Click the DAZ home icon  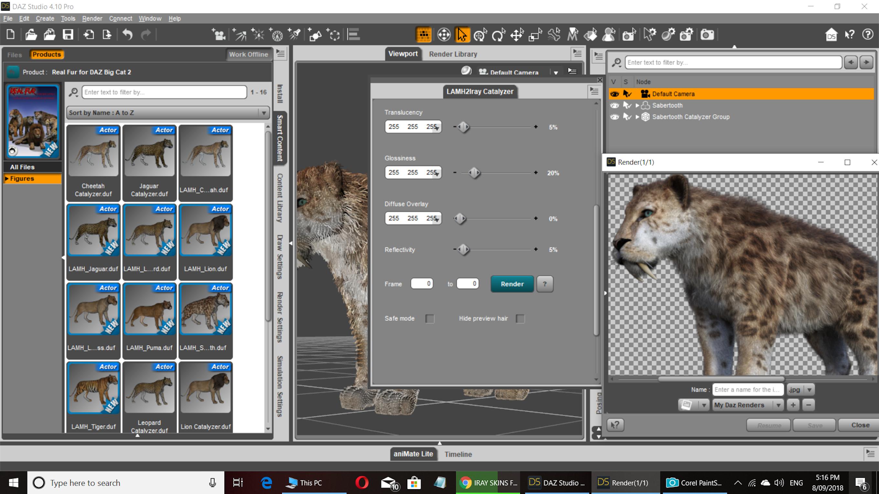(831, 35)
